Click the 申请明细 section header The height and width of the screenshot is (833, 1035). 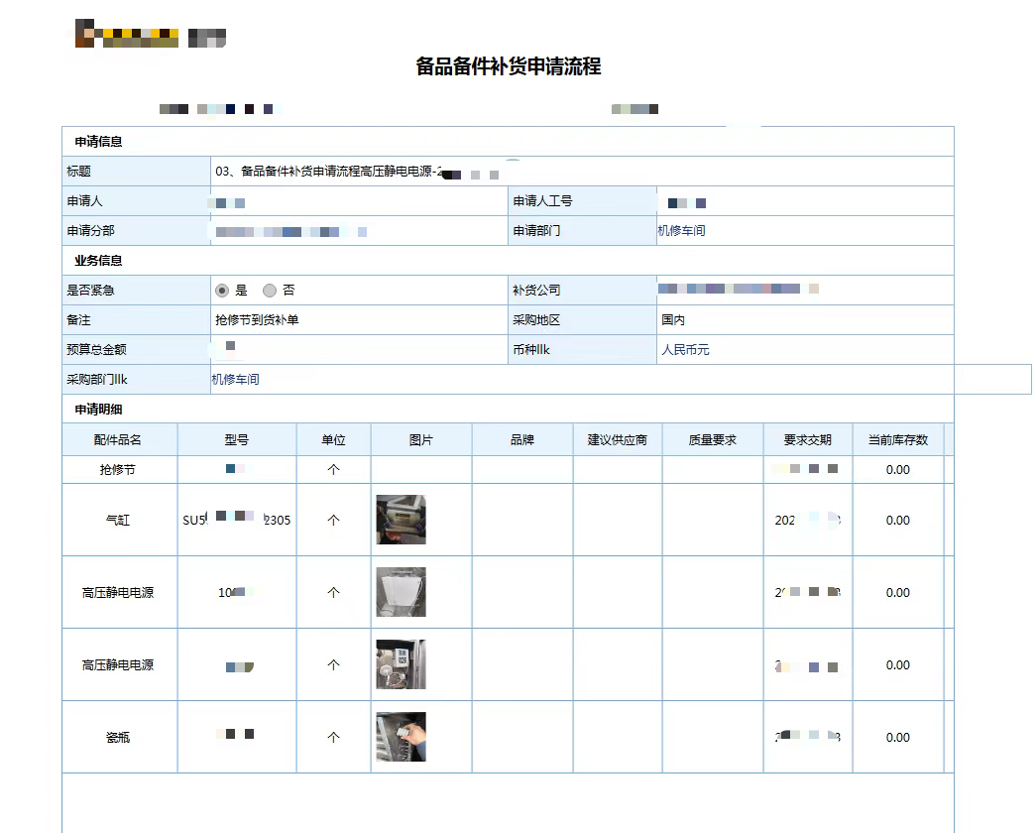tap(98, 410)
